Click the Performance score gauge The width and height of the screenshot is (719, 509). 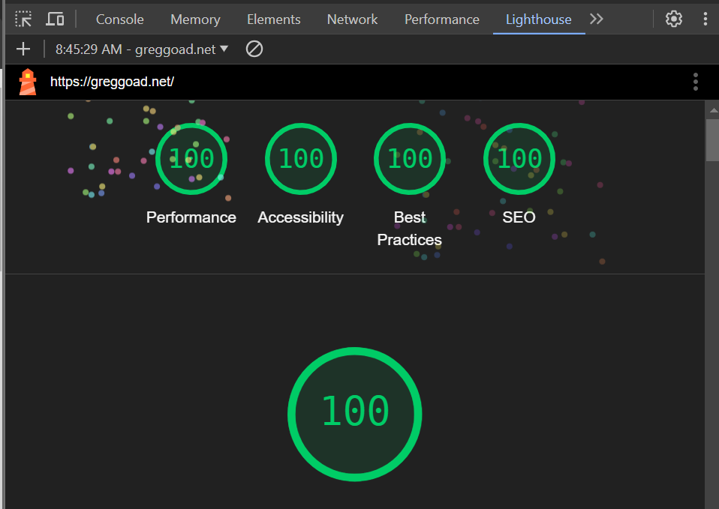[191, 158]
